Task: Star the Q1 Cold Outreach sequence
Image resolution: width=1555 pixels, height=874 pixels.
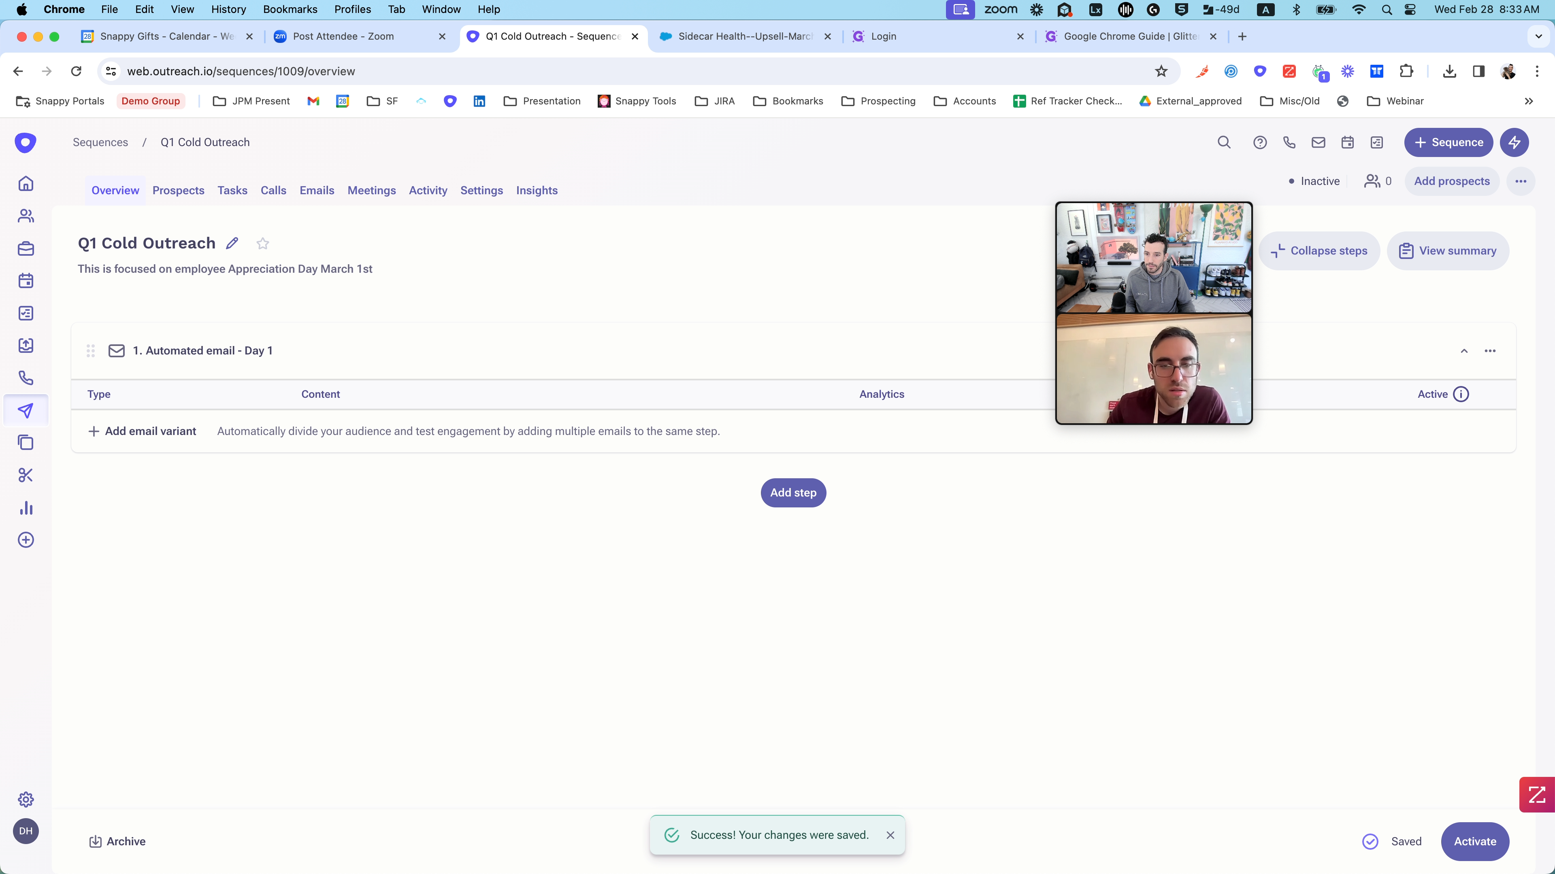Action: click(x=262, y=244)
